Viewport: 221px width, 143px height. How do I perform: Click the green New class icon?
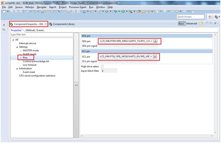click(107, 12)
